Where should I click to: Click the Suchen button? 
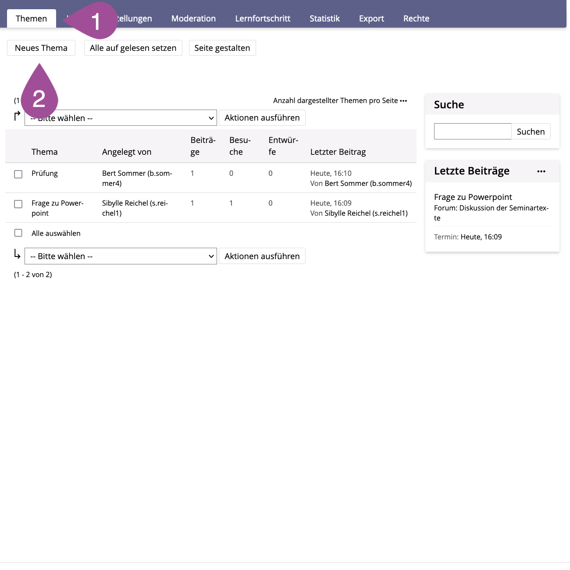click(x=531, y=132)
